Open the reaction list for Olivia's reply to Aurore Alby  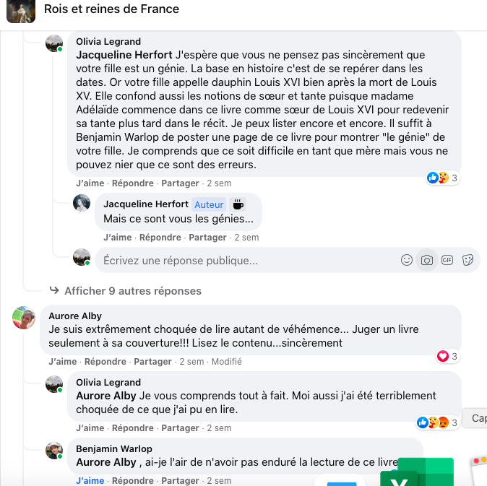click(437, 422)
